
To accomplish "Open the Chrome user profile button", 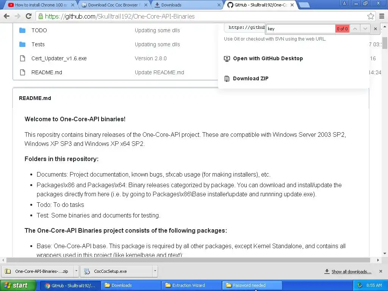I will [344, 3].
